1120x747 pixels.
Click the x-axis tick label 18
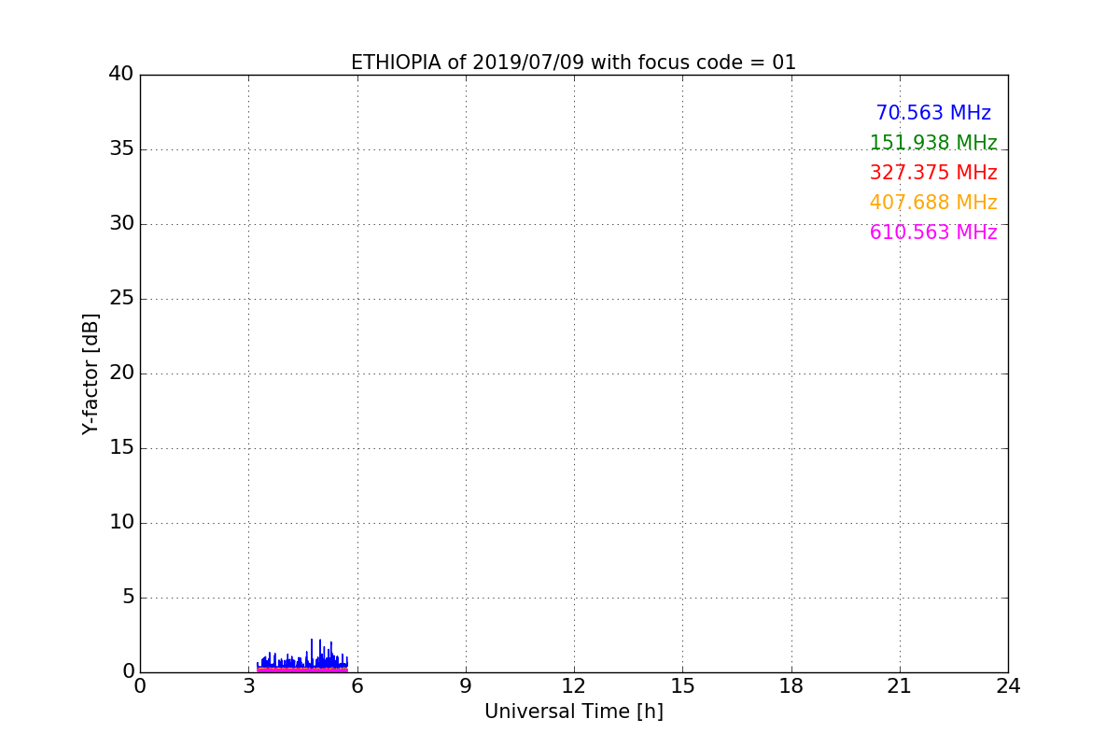click(x=791, y=686)
